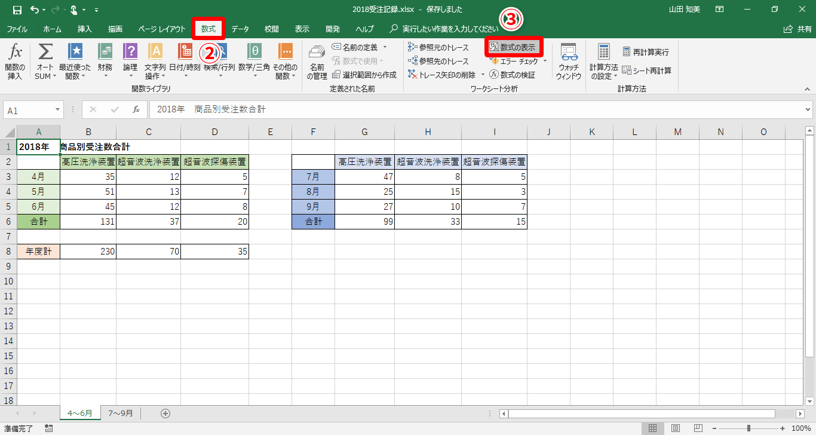This screenshot has height=435, width=816.
Task: Expand the formula bar with its chevron
Action: coord(808,110)
